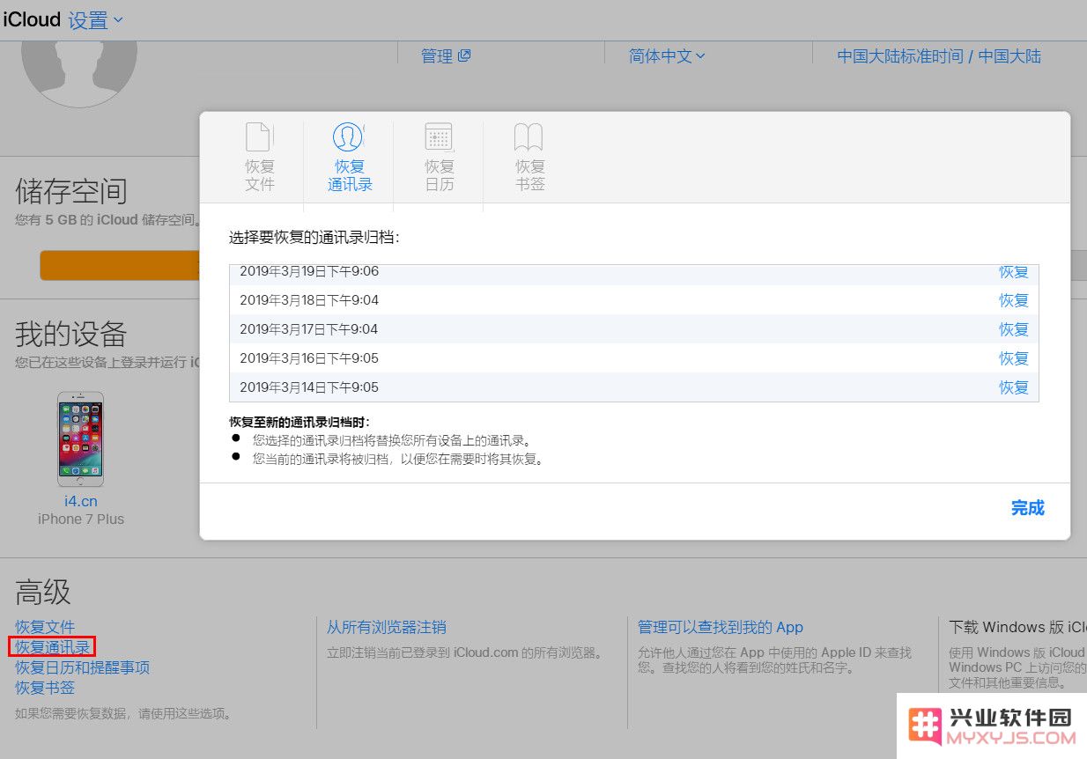
Task: Click 恢复通讯录 under 高级
Action: click(52, 648)
